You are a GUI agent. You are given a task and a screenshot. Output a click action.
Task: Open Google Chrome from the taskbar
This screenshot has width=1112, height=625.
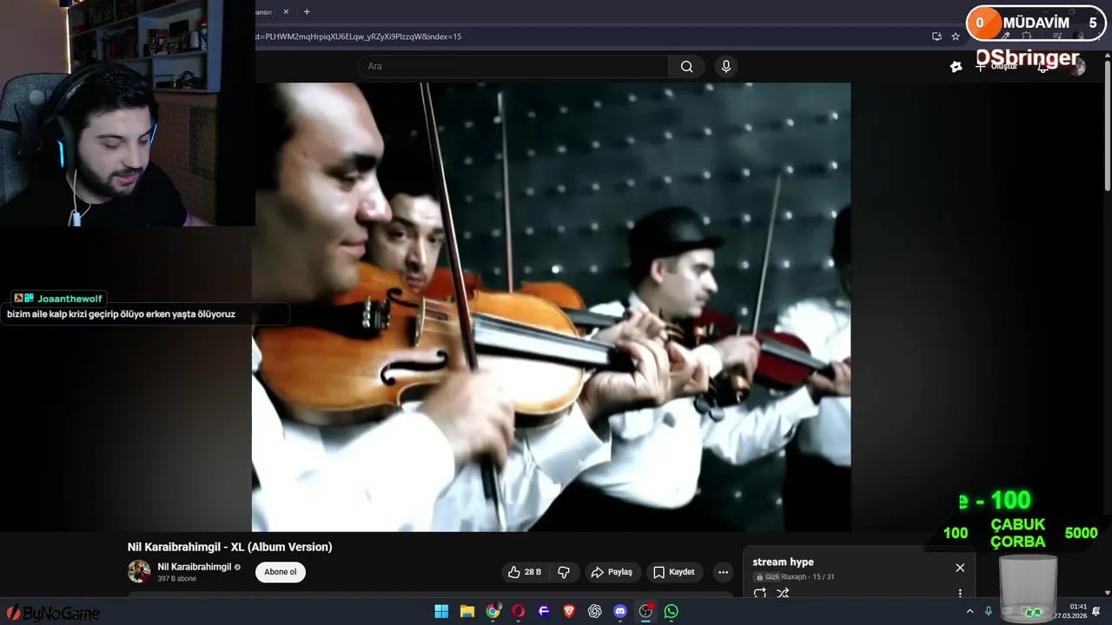point(493,611)
